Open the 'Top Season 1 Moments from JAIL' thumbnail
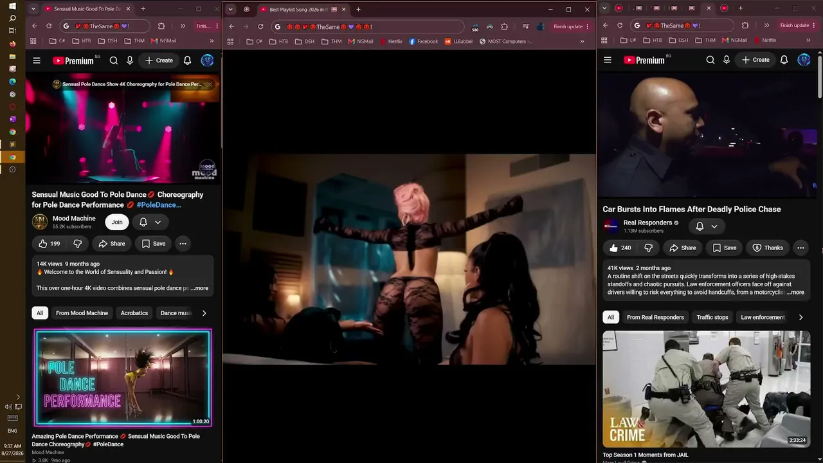Screen dimensions: 823x463 pyautogui.click(x=707, y=389)
